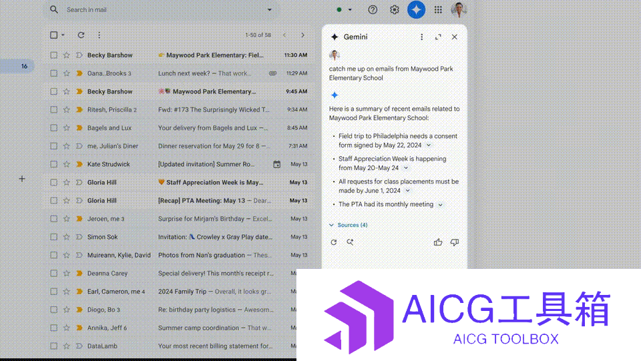Viewport: 641px width, 361px height.
Task: Give thumbs down to Gemini response
Action: click(454, 242)
